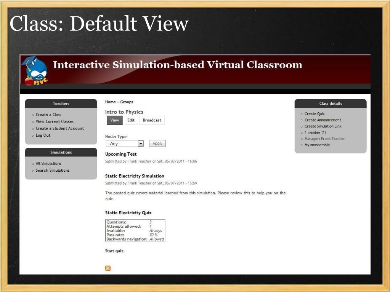Open the 1 member list link
This screenshot has width=390, height=292.
(315, 132)
